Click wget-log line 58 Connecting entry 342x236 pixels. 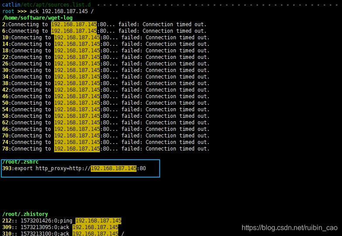coord(106,116)
